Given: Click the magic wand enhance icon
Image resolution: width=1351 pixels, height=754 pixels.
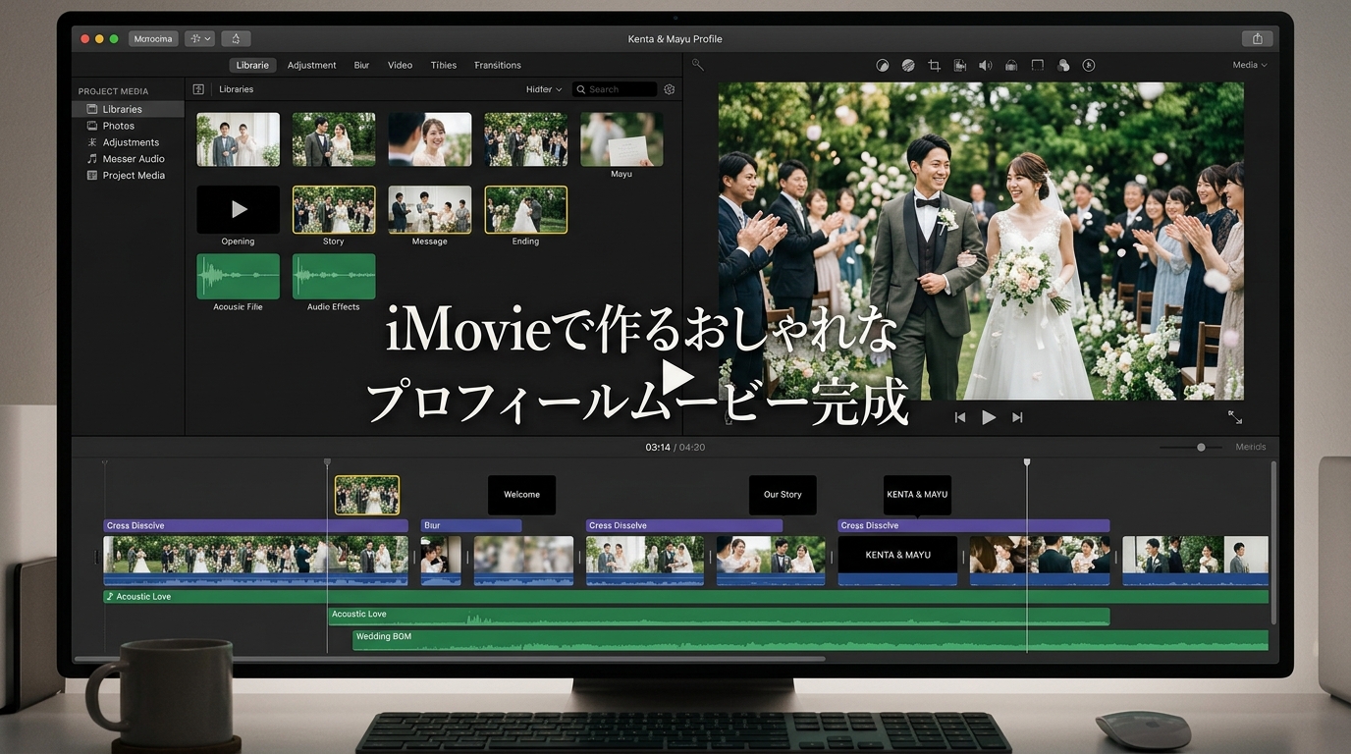Looking at the screenshot, I should [x=697, y=65].
